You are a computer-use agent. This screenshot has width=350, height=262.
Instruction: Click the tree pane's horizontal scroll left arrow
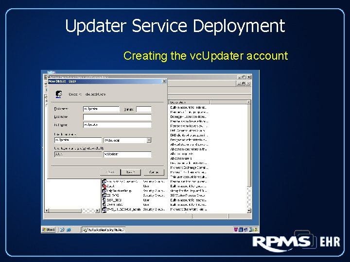[x=47, y=210]
